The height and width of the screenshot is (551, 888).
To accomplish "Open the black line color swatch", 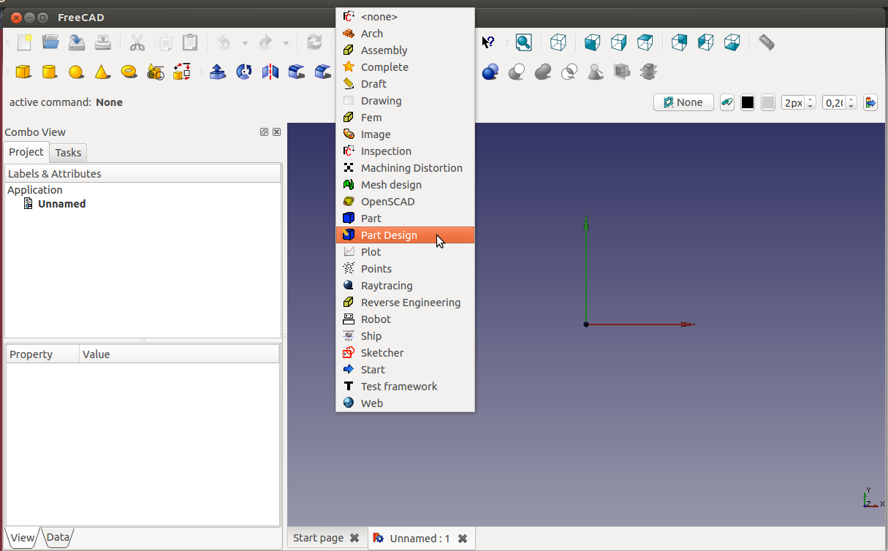I will click(x=748, y=103).
